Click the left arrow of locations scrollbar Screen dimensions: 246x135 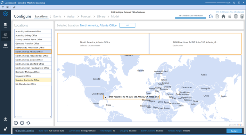[15, 117]
